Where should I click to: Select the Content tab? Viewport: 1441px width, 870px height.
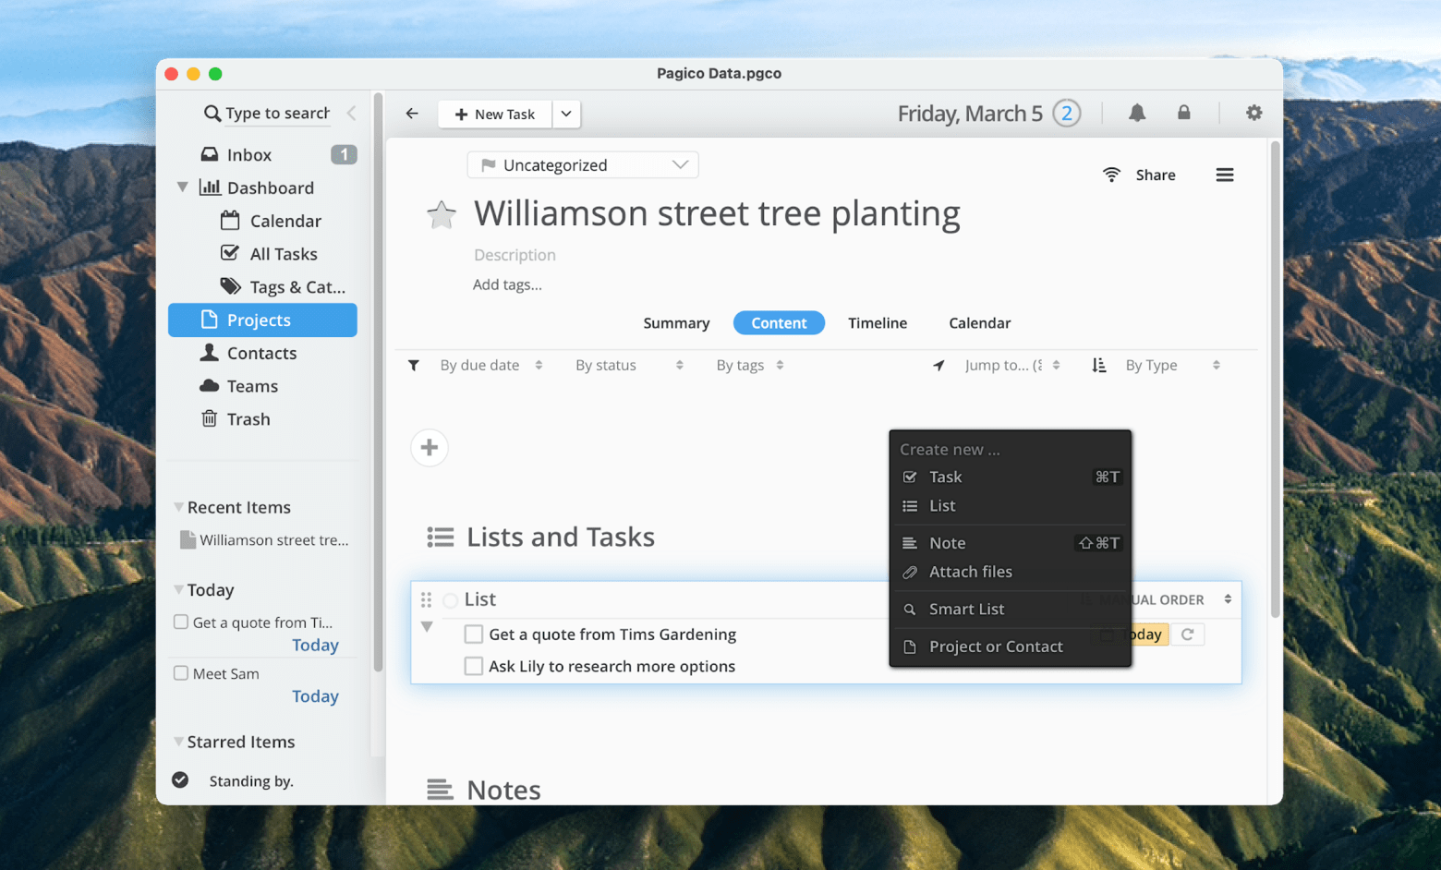click(x=779, y=323)
